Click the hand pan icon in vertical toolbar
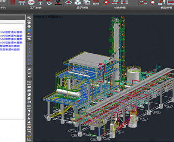Screen dimensions: 174x142 point(29,69)
